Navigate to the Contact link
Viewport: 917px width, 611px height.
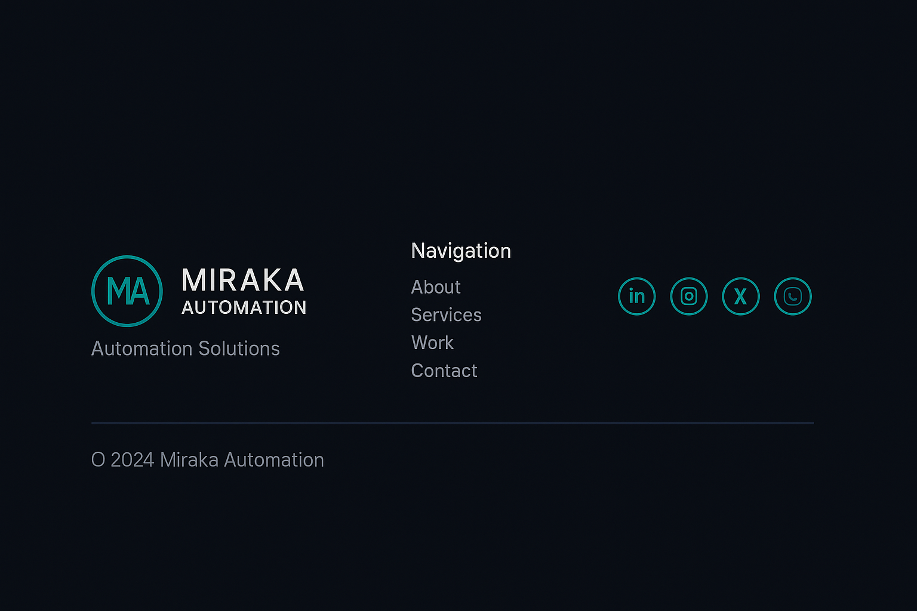pos(444,371)
